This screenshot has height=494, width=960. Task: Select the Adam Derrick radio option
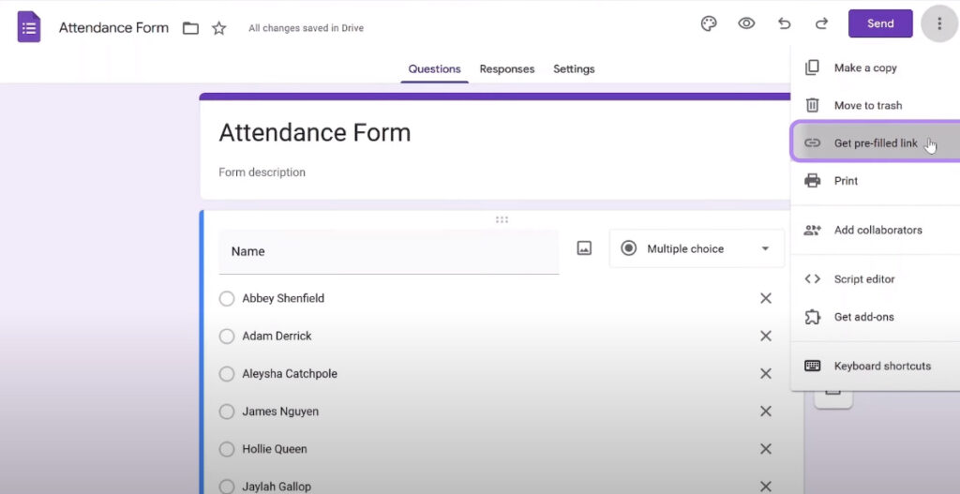[x=227, y=337]
